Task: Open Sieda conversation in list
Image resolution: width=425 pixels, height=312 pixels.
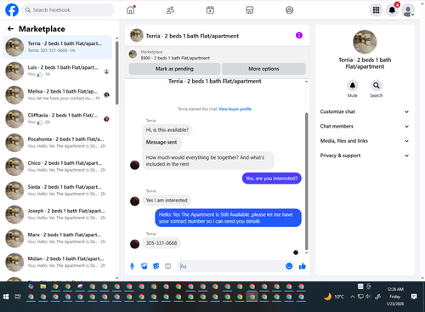Action: [x=57, y=190]
